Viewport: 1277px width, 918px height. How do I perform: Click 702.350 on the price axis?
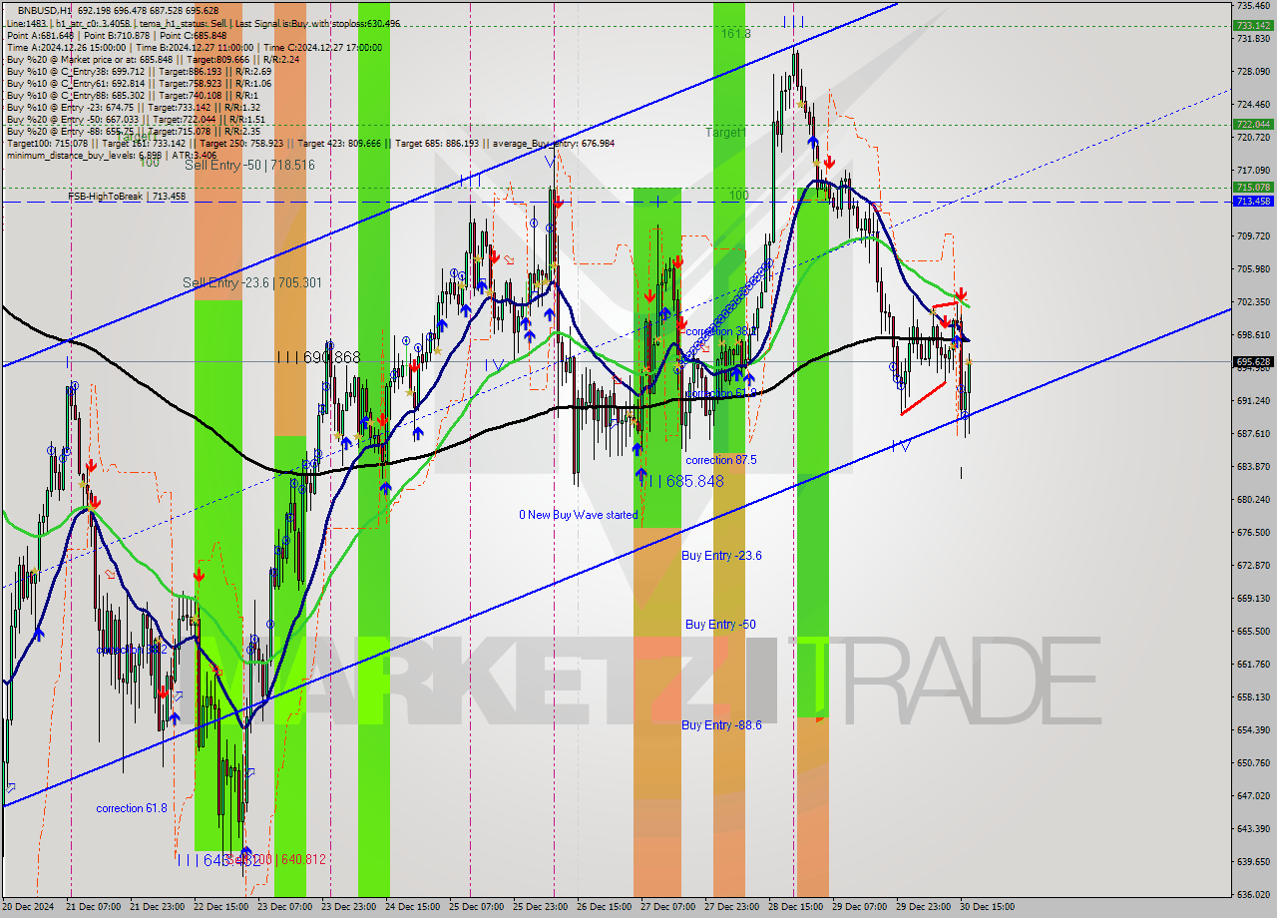1253,301
